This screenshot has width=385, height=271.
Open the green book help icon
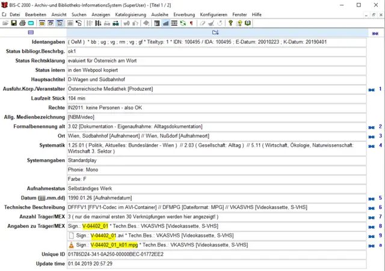pyautogui.click(x=247, y=23)
